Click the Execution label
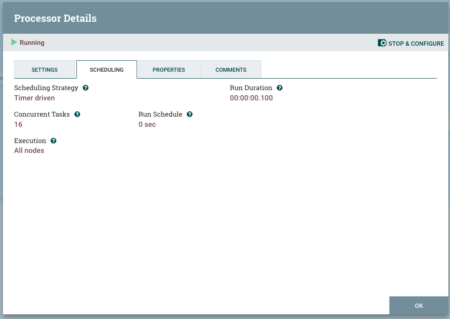 coord(30,140)
